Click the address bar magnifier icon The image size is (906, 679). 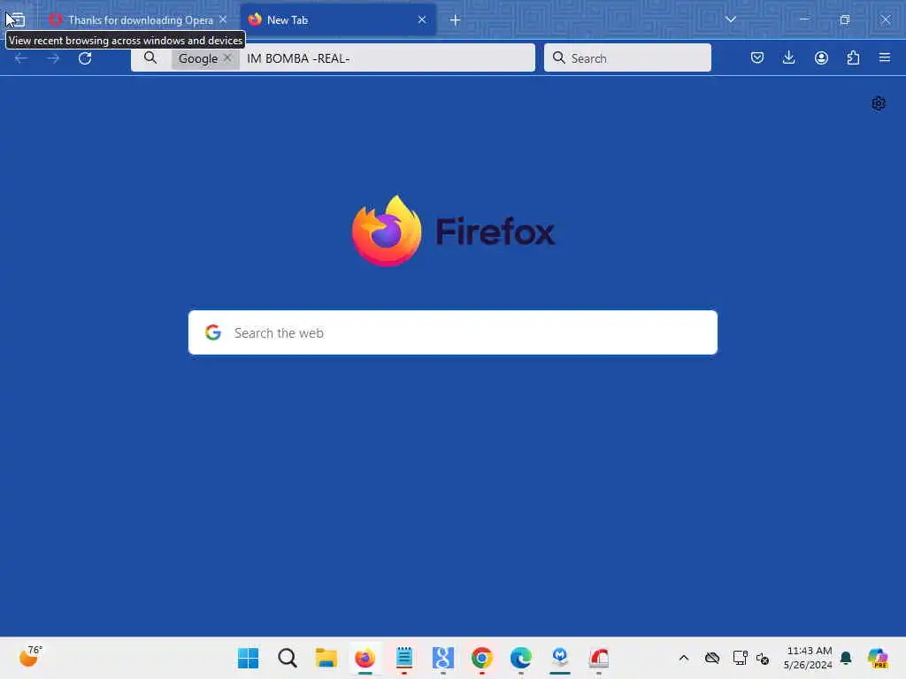click(150, 57)
